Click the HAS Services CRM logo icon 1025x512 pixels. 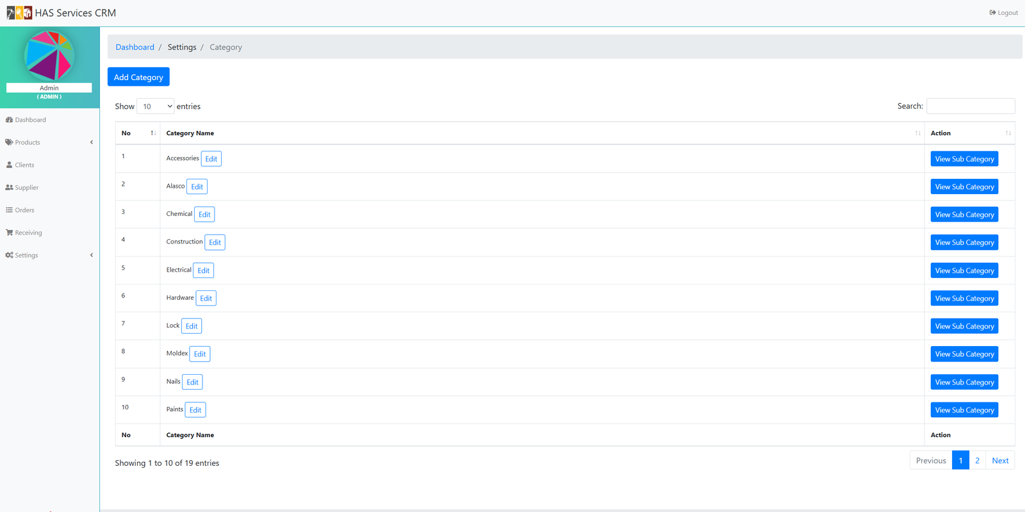[19, 13]
